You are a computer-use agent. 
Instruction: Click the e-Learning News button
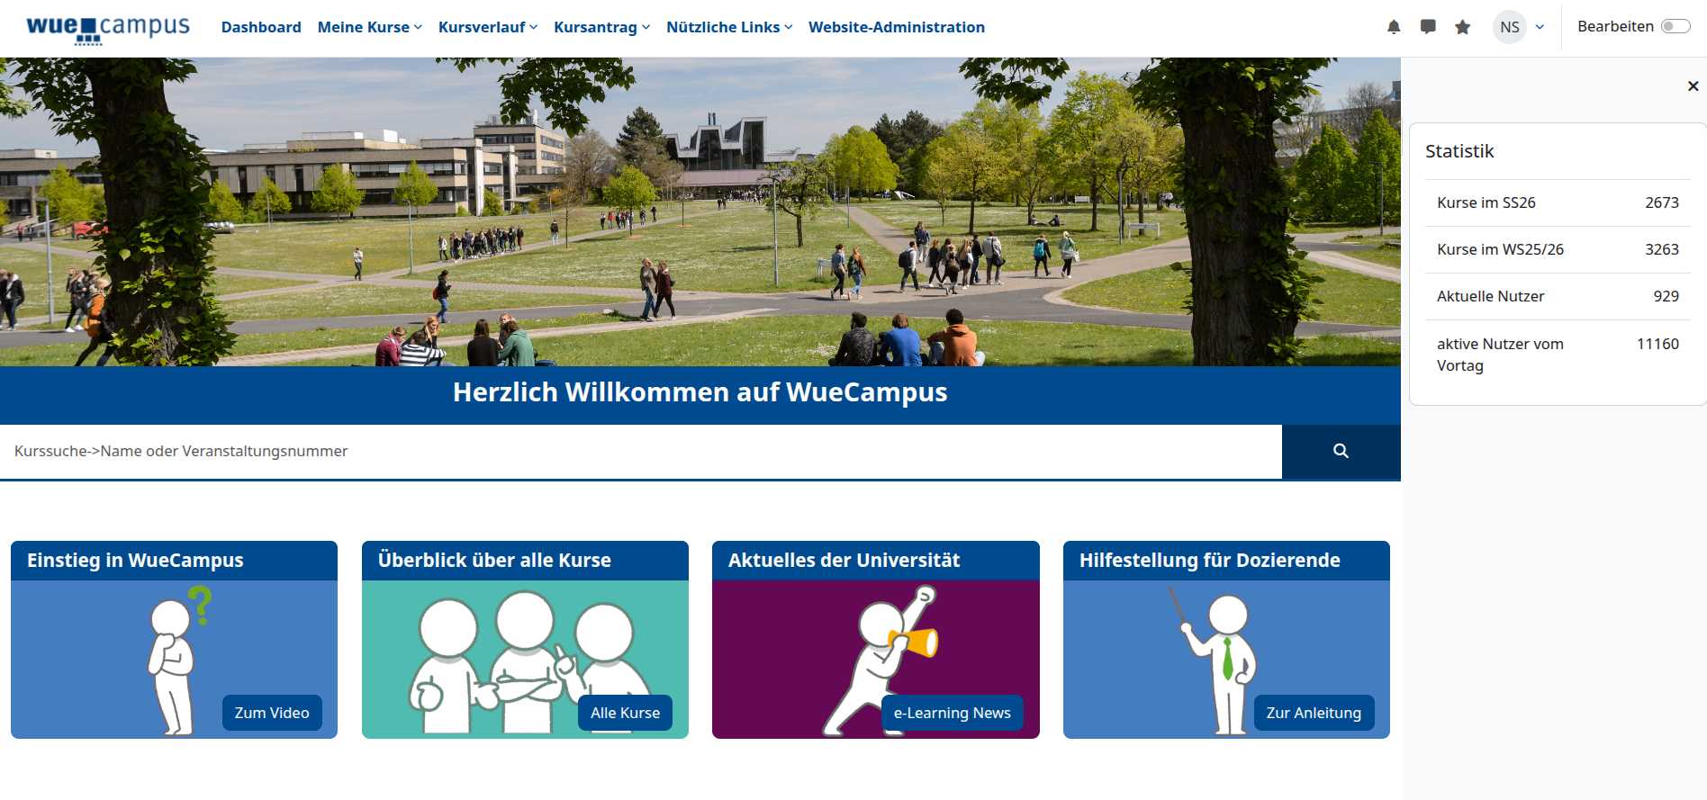[x=952, y=713]
